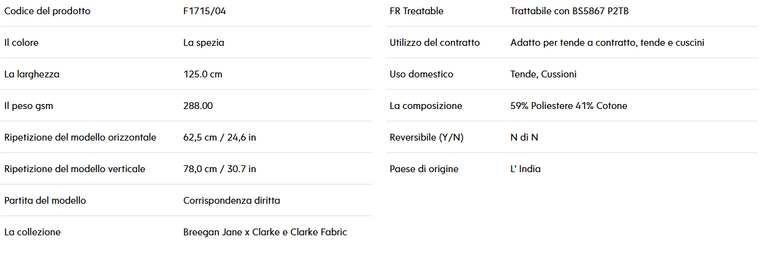Click the Utilizzo del contratto label

[x=435, y=43]
